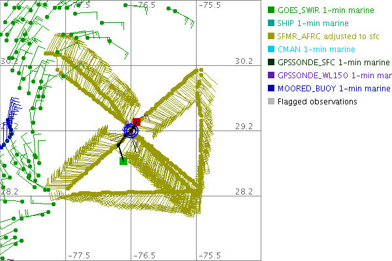Click the grey Flagged observations swatch
The image size is (392, 261).
(271, 102)
